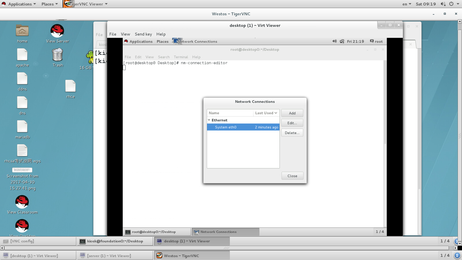
Task: Open the dns file on desktop
Action: coord(22,103)
